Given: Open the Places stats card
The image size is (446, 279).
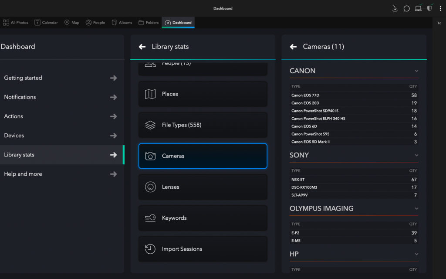Looking at the screenshot, I should (203, 94).
